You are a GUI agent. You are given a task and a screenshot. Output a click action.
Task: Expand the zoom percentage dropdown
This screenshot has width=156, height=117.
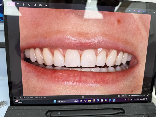point(123,96)
